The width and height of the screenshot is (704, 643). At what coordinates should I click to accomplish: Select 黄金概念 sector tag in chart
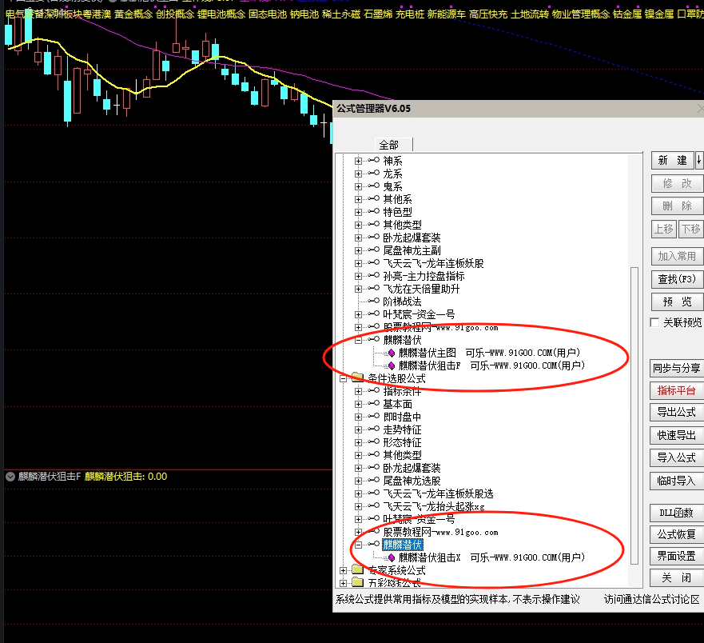(133, 14)
